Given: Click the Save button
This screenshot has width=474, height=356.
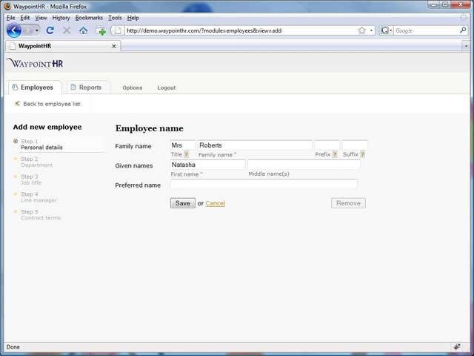Looking at the screenshot, I should (183, 203).
